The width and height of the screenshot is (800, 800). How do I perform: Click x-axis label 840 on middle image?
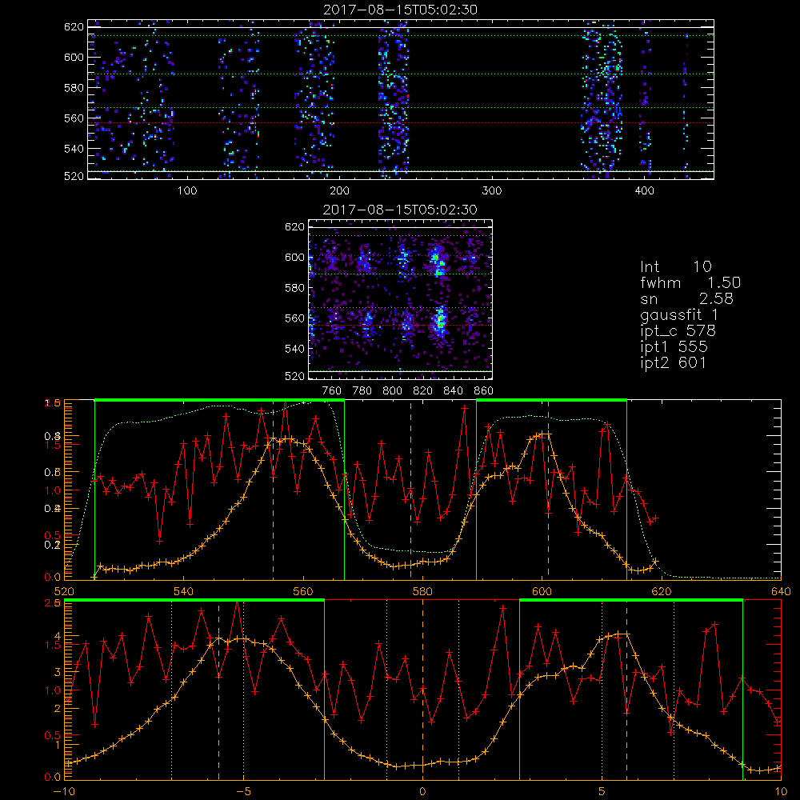453,391
